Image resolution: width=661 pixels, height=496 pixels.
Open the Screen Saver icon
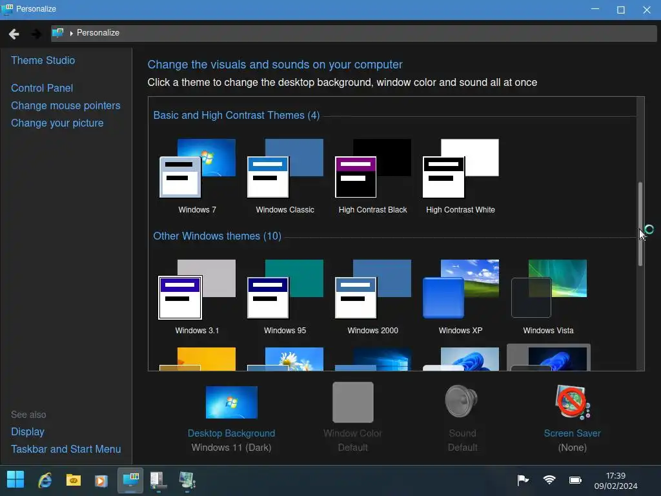tap(573, 402)
